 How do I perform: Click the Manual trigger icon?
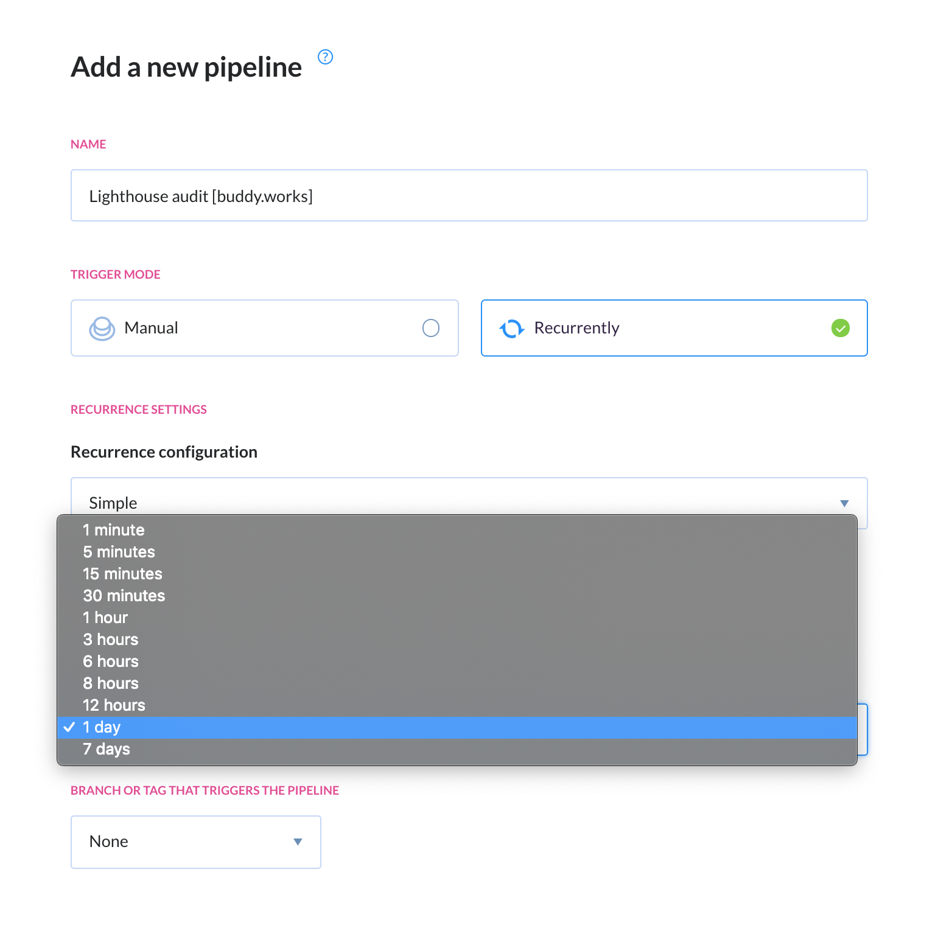(x=102, y=329)
